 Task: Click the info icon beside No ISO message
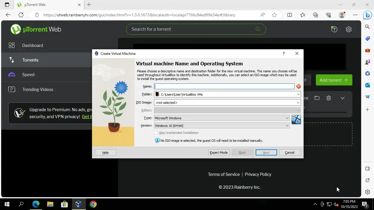(x=157, y=140)
